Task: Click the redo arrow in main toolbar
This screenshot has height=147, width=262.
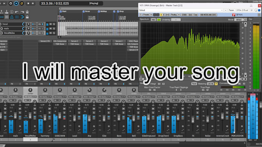Action: [22, 12]
